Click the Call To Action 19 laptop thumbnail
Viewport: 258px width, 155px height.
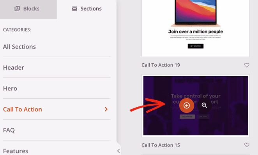(x=196, y=28)
